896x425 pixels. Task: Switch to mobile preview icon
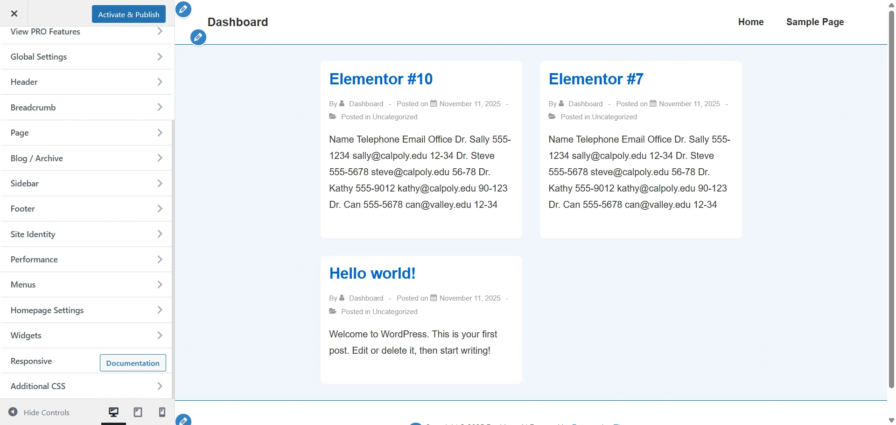162,412
